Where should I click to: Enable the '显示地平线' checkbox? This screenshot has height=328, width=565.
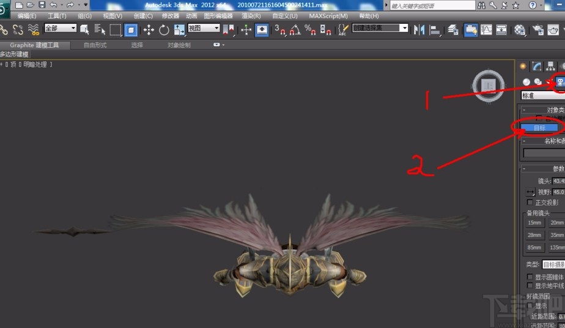point(530,286)
